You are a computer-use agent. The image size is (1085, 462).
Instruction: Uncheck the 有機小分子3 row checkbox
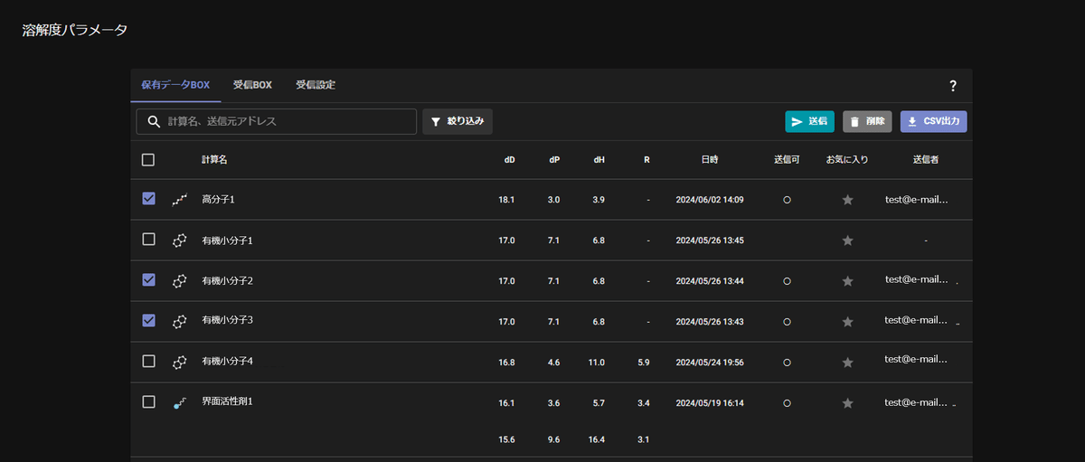pyautogui.click(x=148, y=320)
